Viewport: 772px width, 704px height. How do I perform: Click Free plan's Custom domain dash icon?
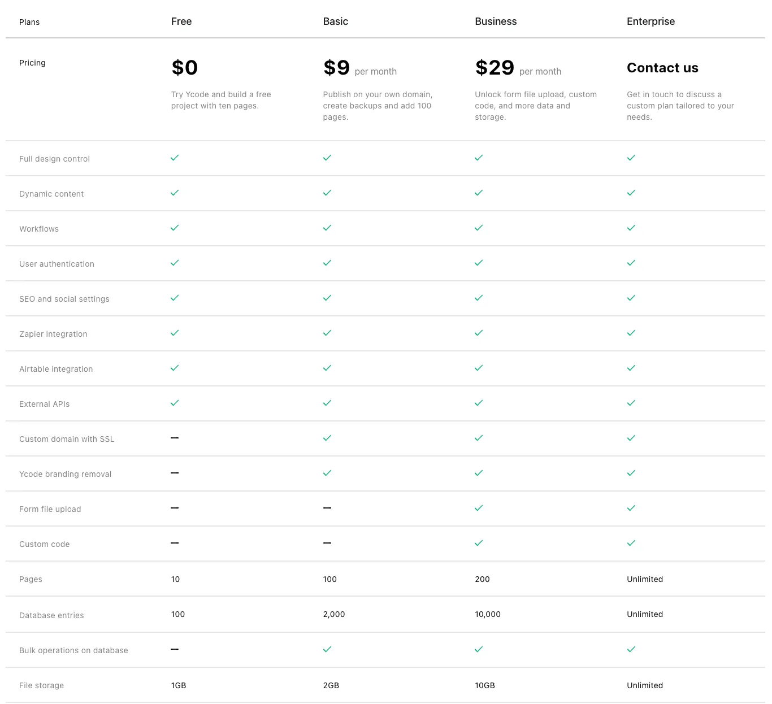point(175,438)
